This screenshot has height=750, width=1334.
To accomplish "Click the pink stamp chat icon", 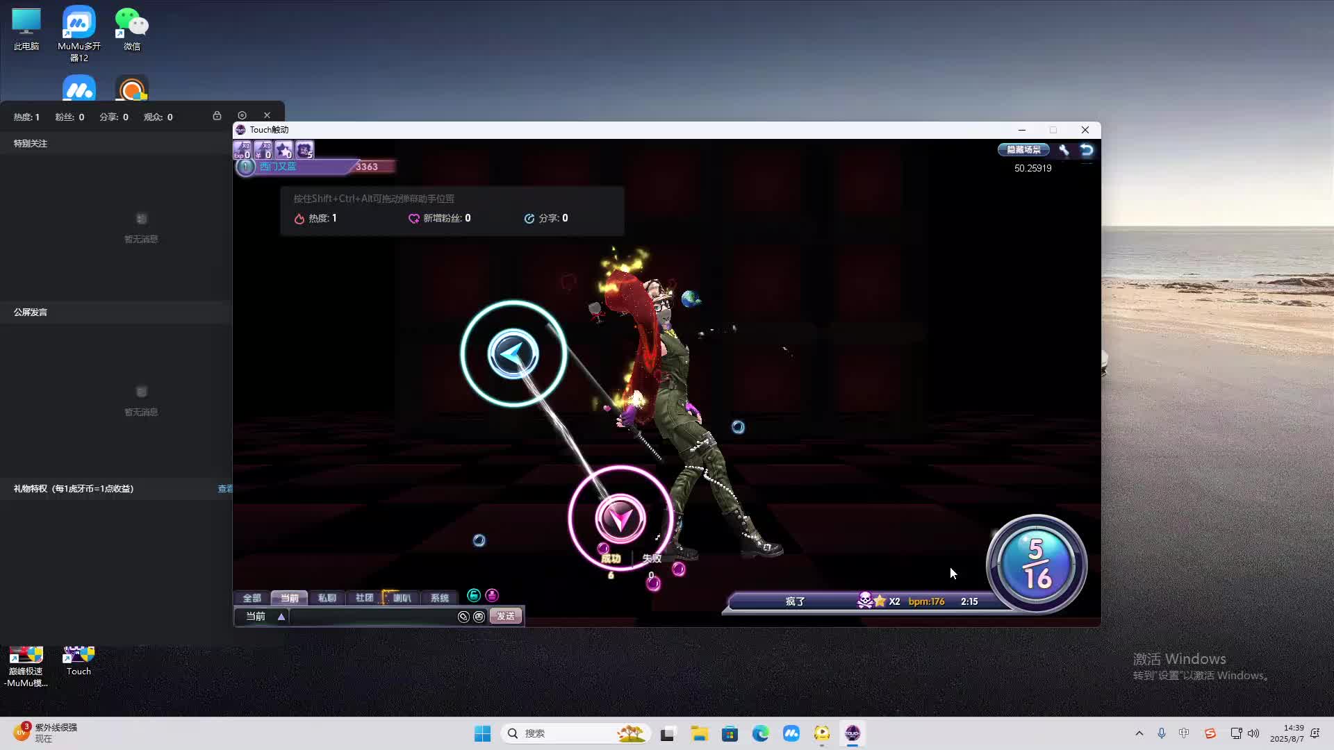I will pos(492,595).
